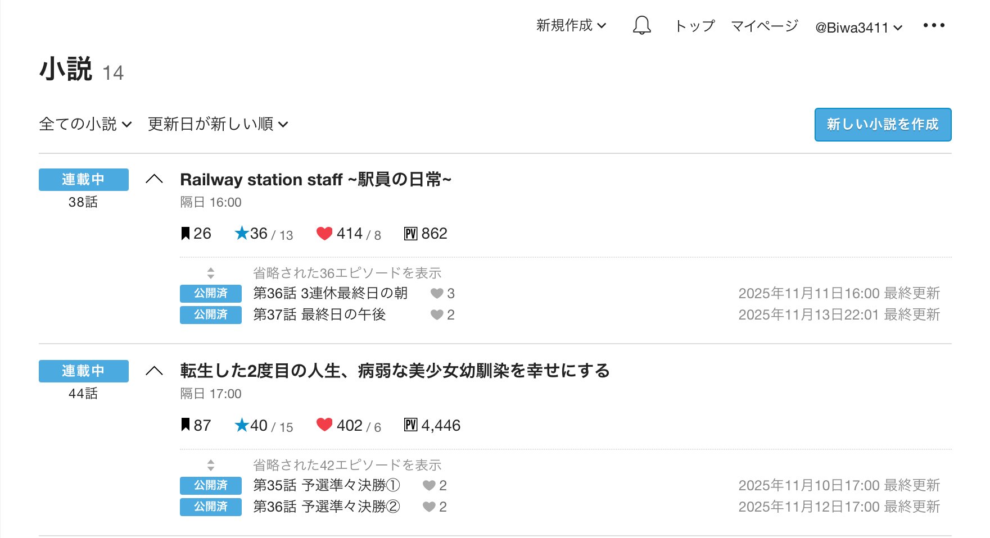The height and width of the screenshot is (538, 990).
Task: Click bookmark icon for Railway station staff
Action: [x=185, y=234]
